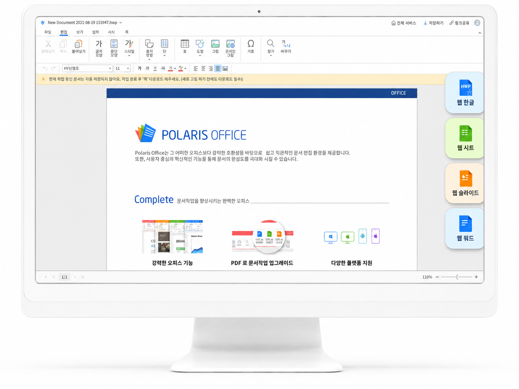Center-align the text
The image size is (519, 389).
click(x=203, y=68)
